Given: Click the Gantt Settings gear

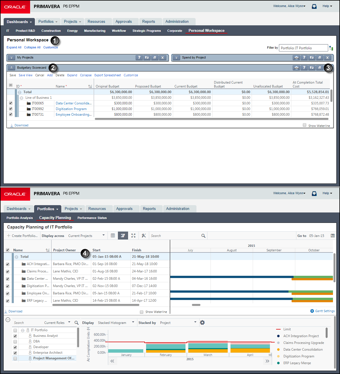Looking at the screenshot, I should (312, 311).
